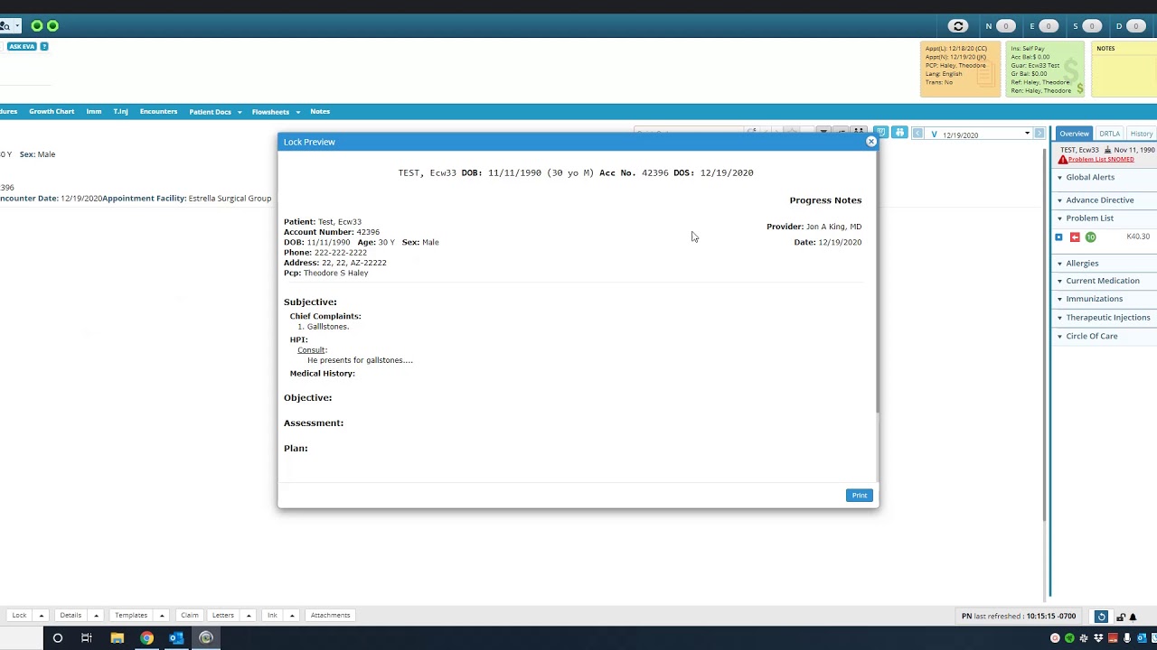Expand the Immunizations section
Screen dimensions: 1157x650
(x=1059, y=299)
